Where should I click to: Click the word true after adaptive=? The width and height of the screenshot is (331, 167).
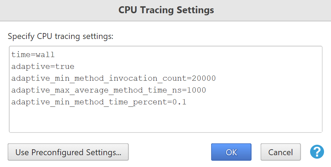(x=65, y=66)
